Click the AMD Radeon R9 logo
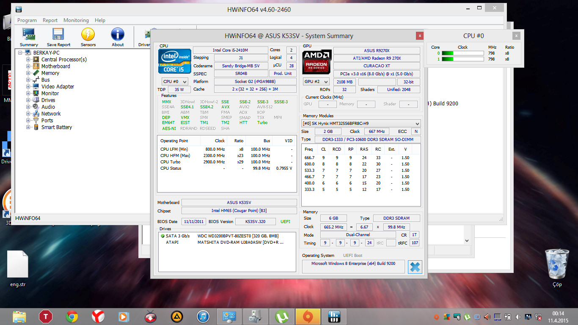 [x=317, y=62]
